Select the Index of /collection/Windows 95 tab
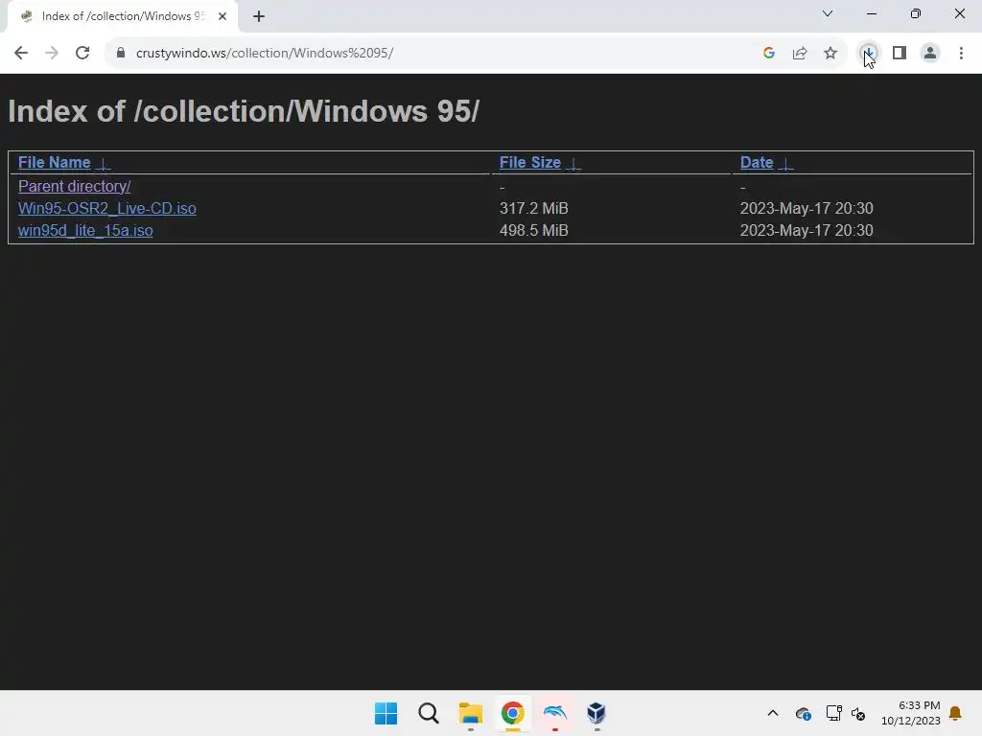 coord(122,16)
